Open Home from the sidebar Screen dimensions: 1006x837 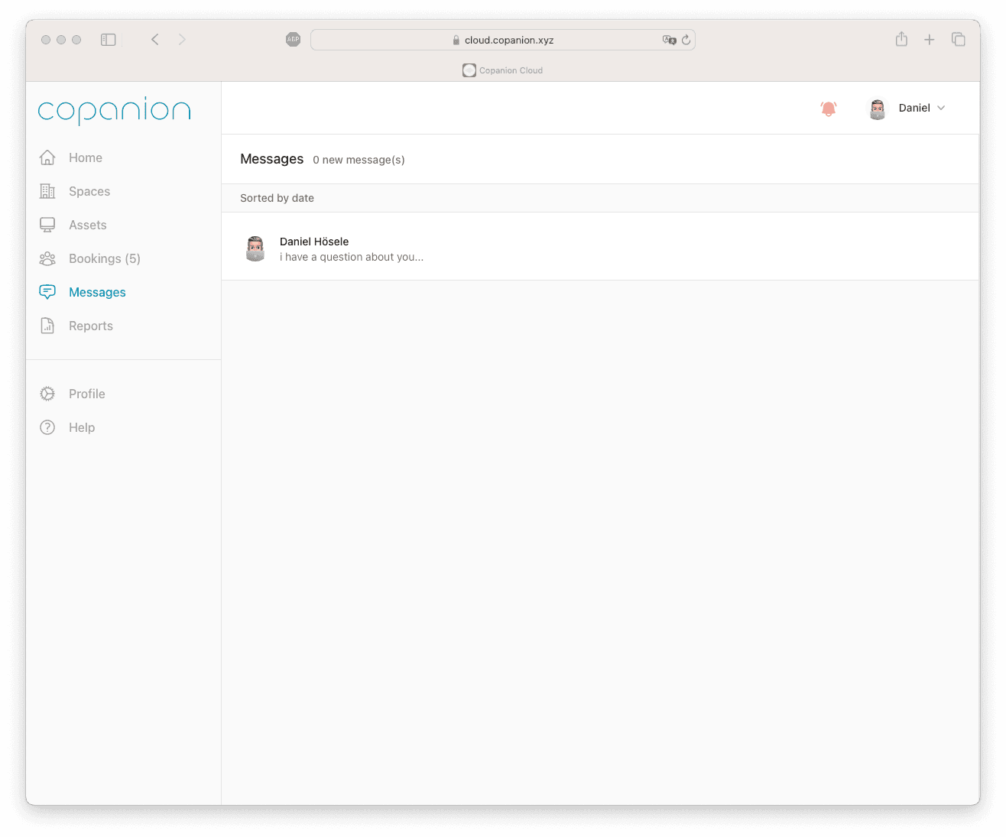point(85,157)
